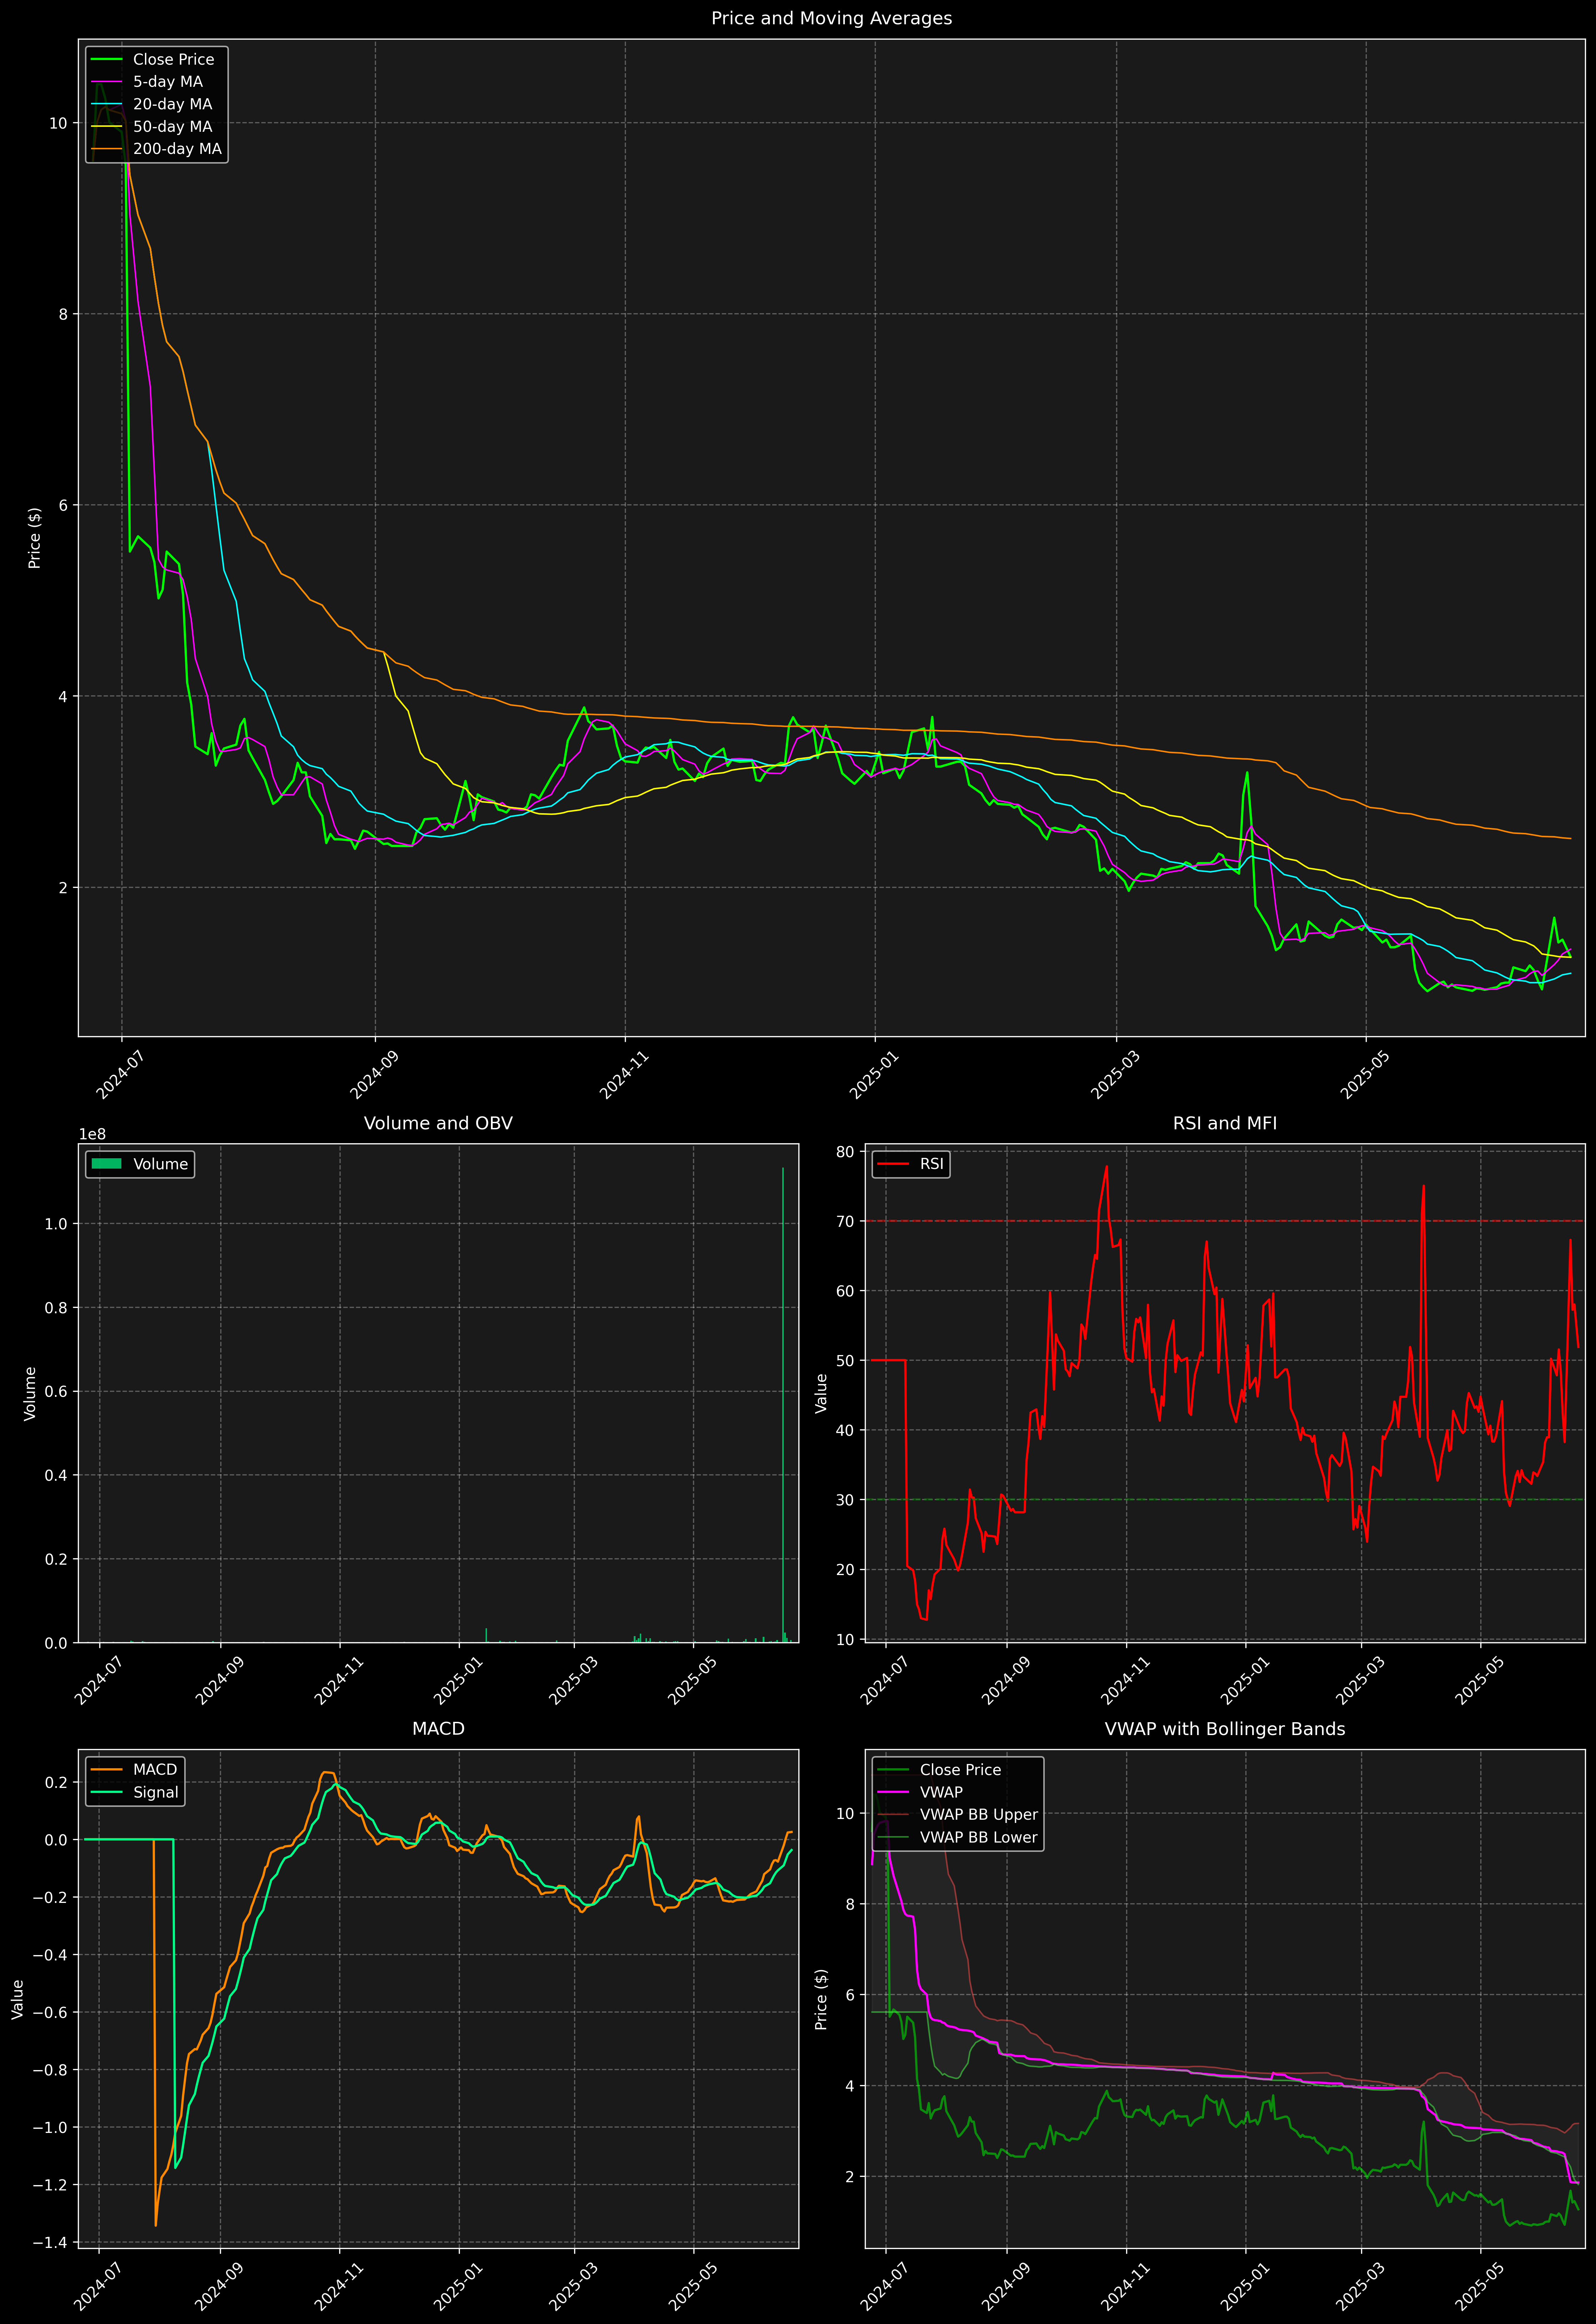
Task: Click the '−0.8' y-axis tick of the MACD chart
Action: (x=51, y=2070)
